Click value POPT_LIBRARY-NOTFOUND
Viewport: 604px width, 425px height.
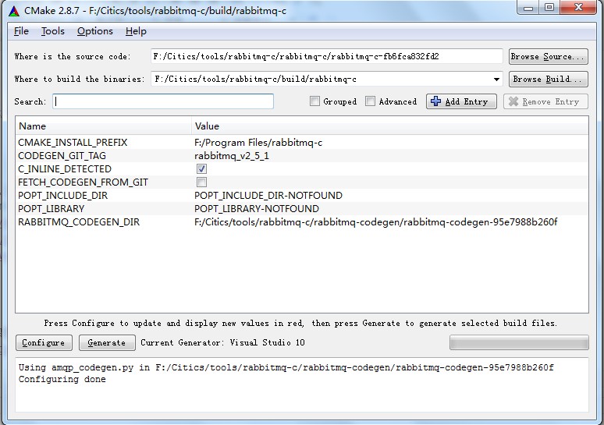click(257, 208)
